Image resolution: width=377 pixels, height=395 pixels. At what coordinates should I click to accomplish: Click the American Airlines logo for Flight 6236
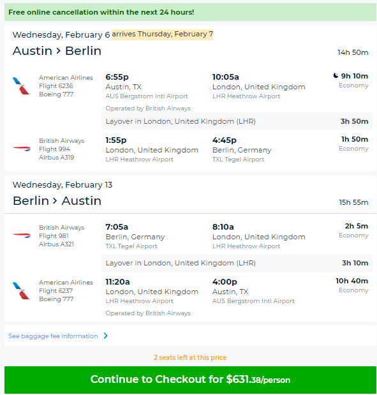tap(22, 86)
